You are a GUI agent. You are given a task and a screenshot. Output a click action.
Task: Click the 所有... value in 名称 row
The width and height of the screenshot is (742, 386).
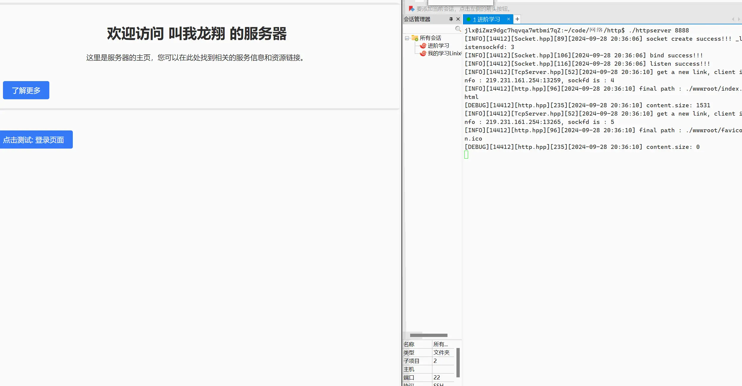443,344
